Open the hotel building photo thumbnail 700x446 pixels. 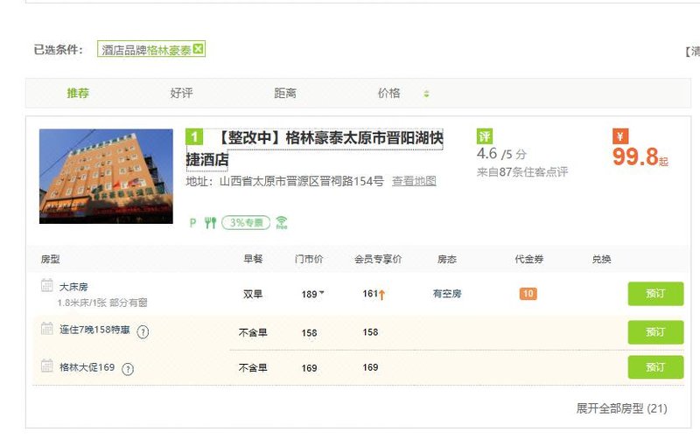(x=106, y=176)
